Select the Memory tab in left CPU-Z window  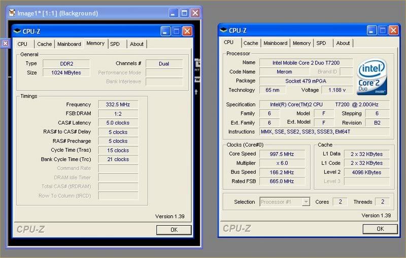pos(95,44)
